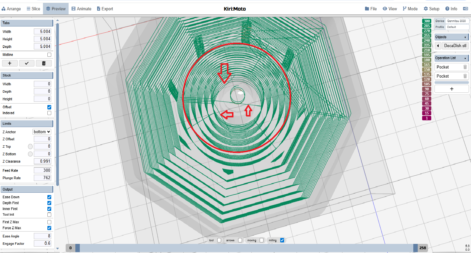Click the language icon in top-right corner
The image size is (471, 253).
465,9
